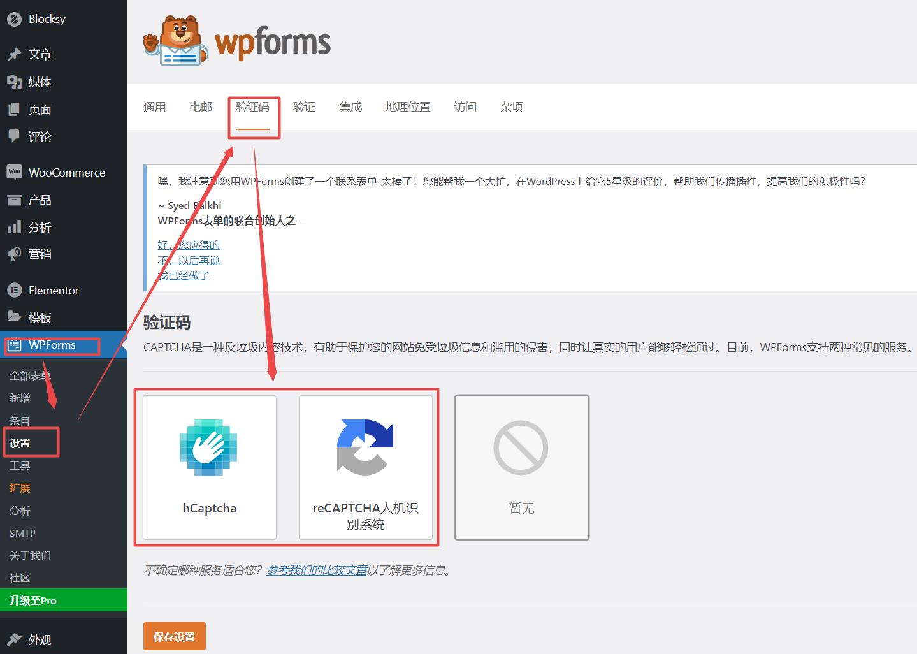Image resolution: width=917 pixels, height=654 pixels.
Task: Switch to the 验证 tab
Action: point(305,107)
